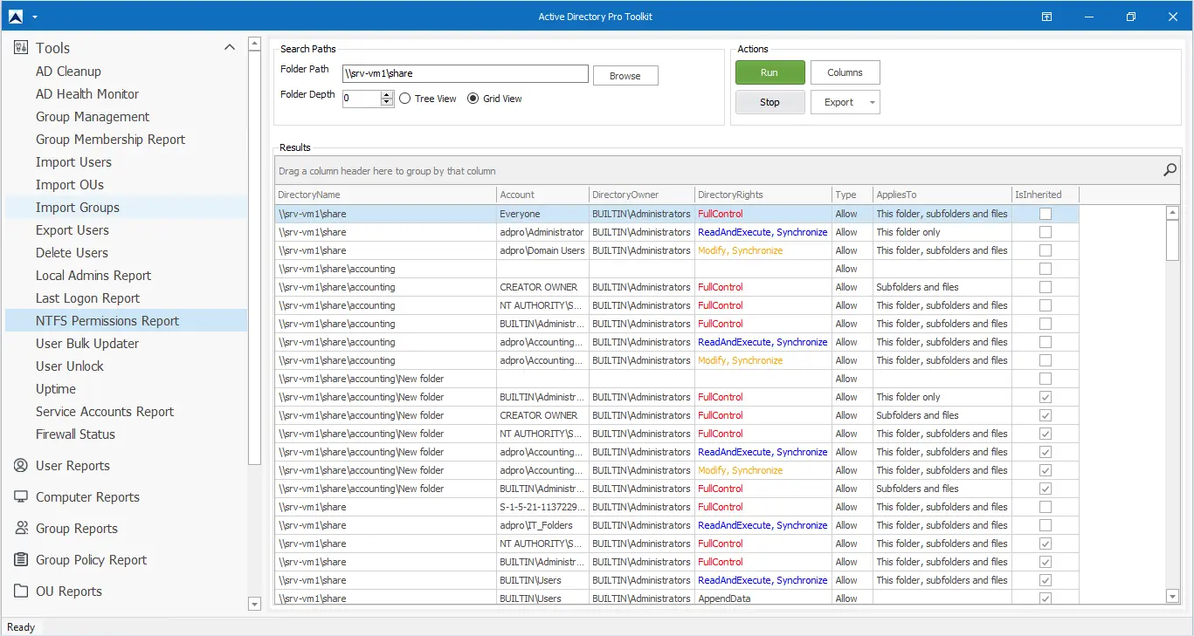Open the quick access dropdown arrow beside the app logo
1194x636 pixels.
pos(35,17)
